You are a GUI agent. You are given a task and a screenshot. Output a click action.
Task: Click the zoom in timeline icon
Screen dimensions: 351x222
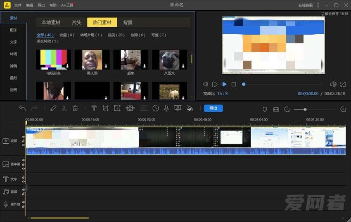pos(343,109)
